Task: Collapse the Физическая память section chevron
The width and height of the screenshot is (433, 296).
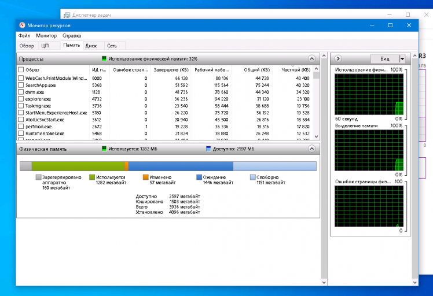Action: click(311, 149)
